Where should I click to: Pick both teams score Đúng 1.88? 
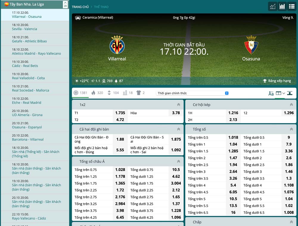pyautogui.click(x=120, y=139)
